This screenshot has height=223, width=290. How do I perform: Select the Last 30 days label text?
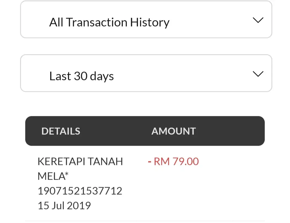click(81, 76)
